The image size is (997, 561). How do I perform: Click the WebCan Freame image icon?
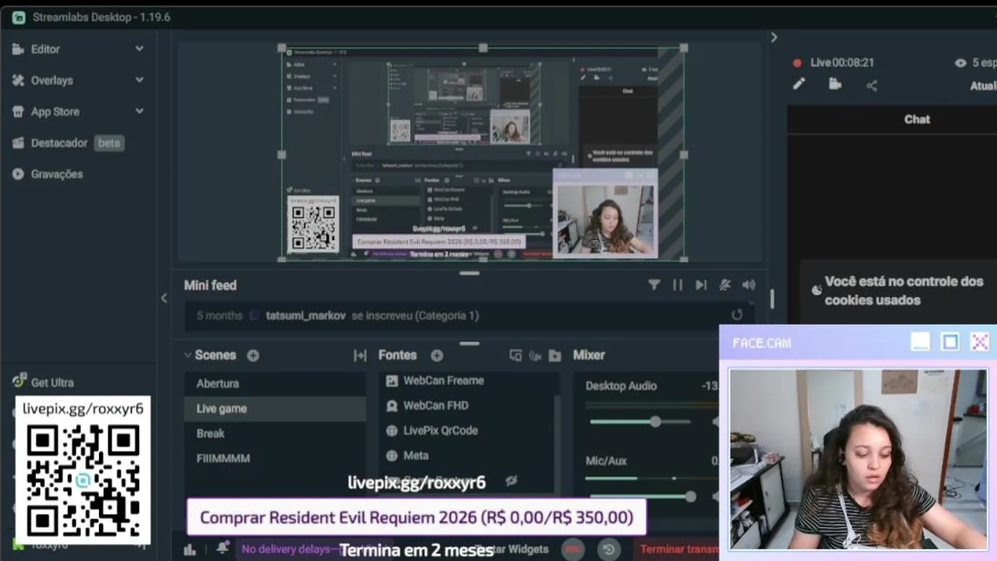pos(392,380)
